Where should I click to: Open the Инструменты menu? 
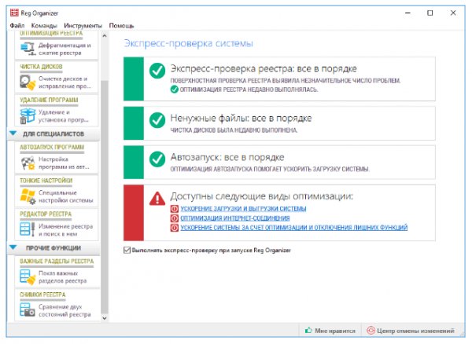[83, 26]
